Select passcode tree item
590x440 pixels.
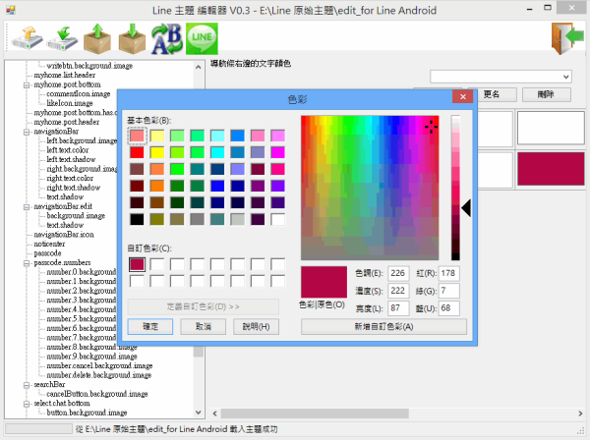pyautogui.click(x=47, y=253)
